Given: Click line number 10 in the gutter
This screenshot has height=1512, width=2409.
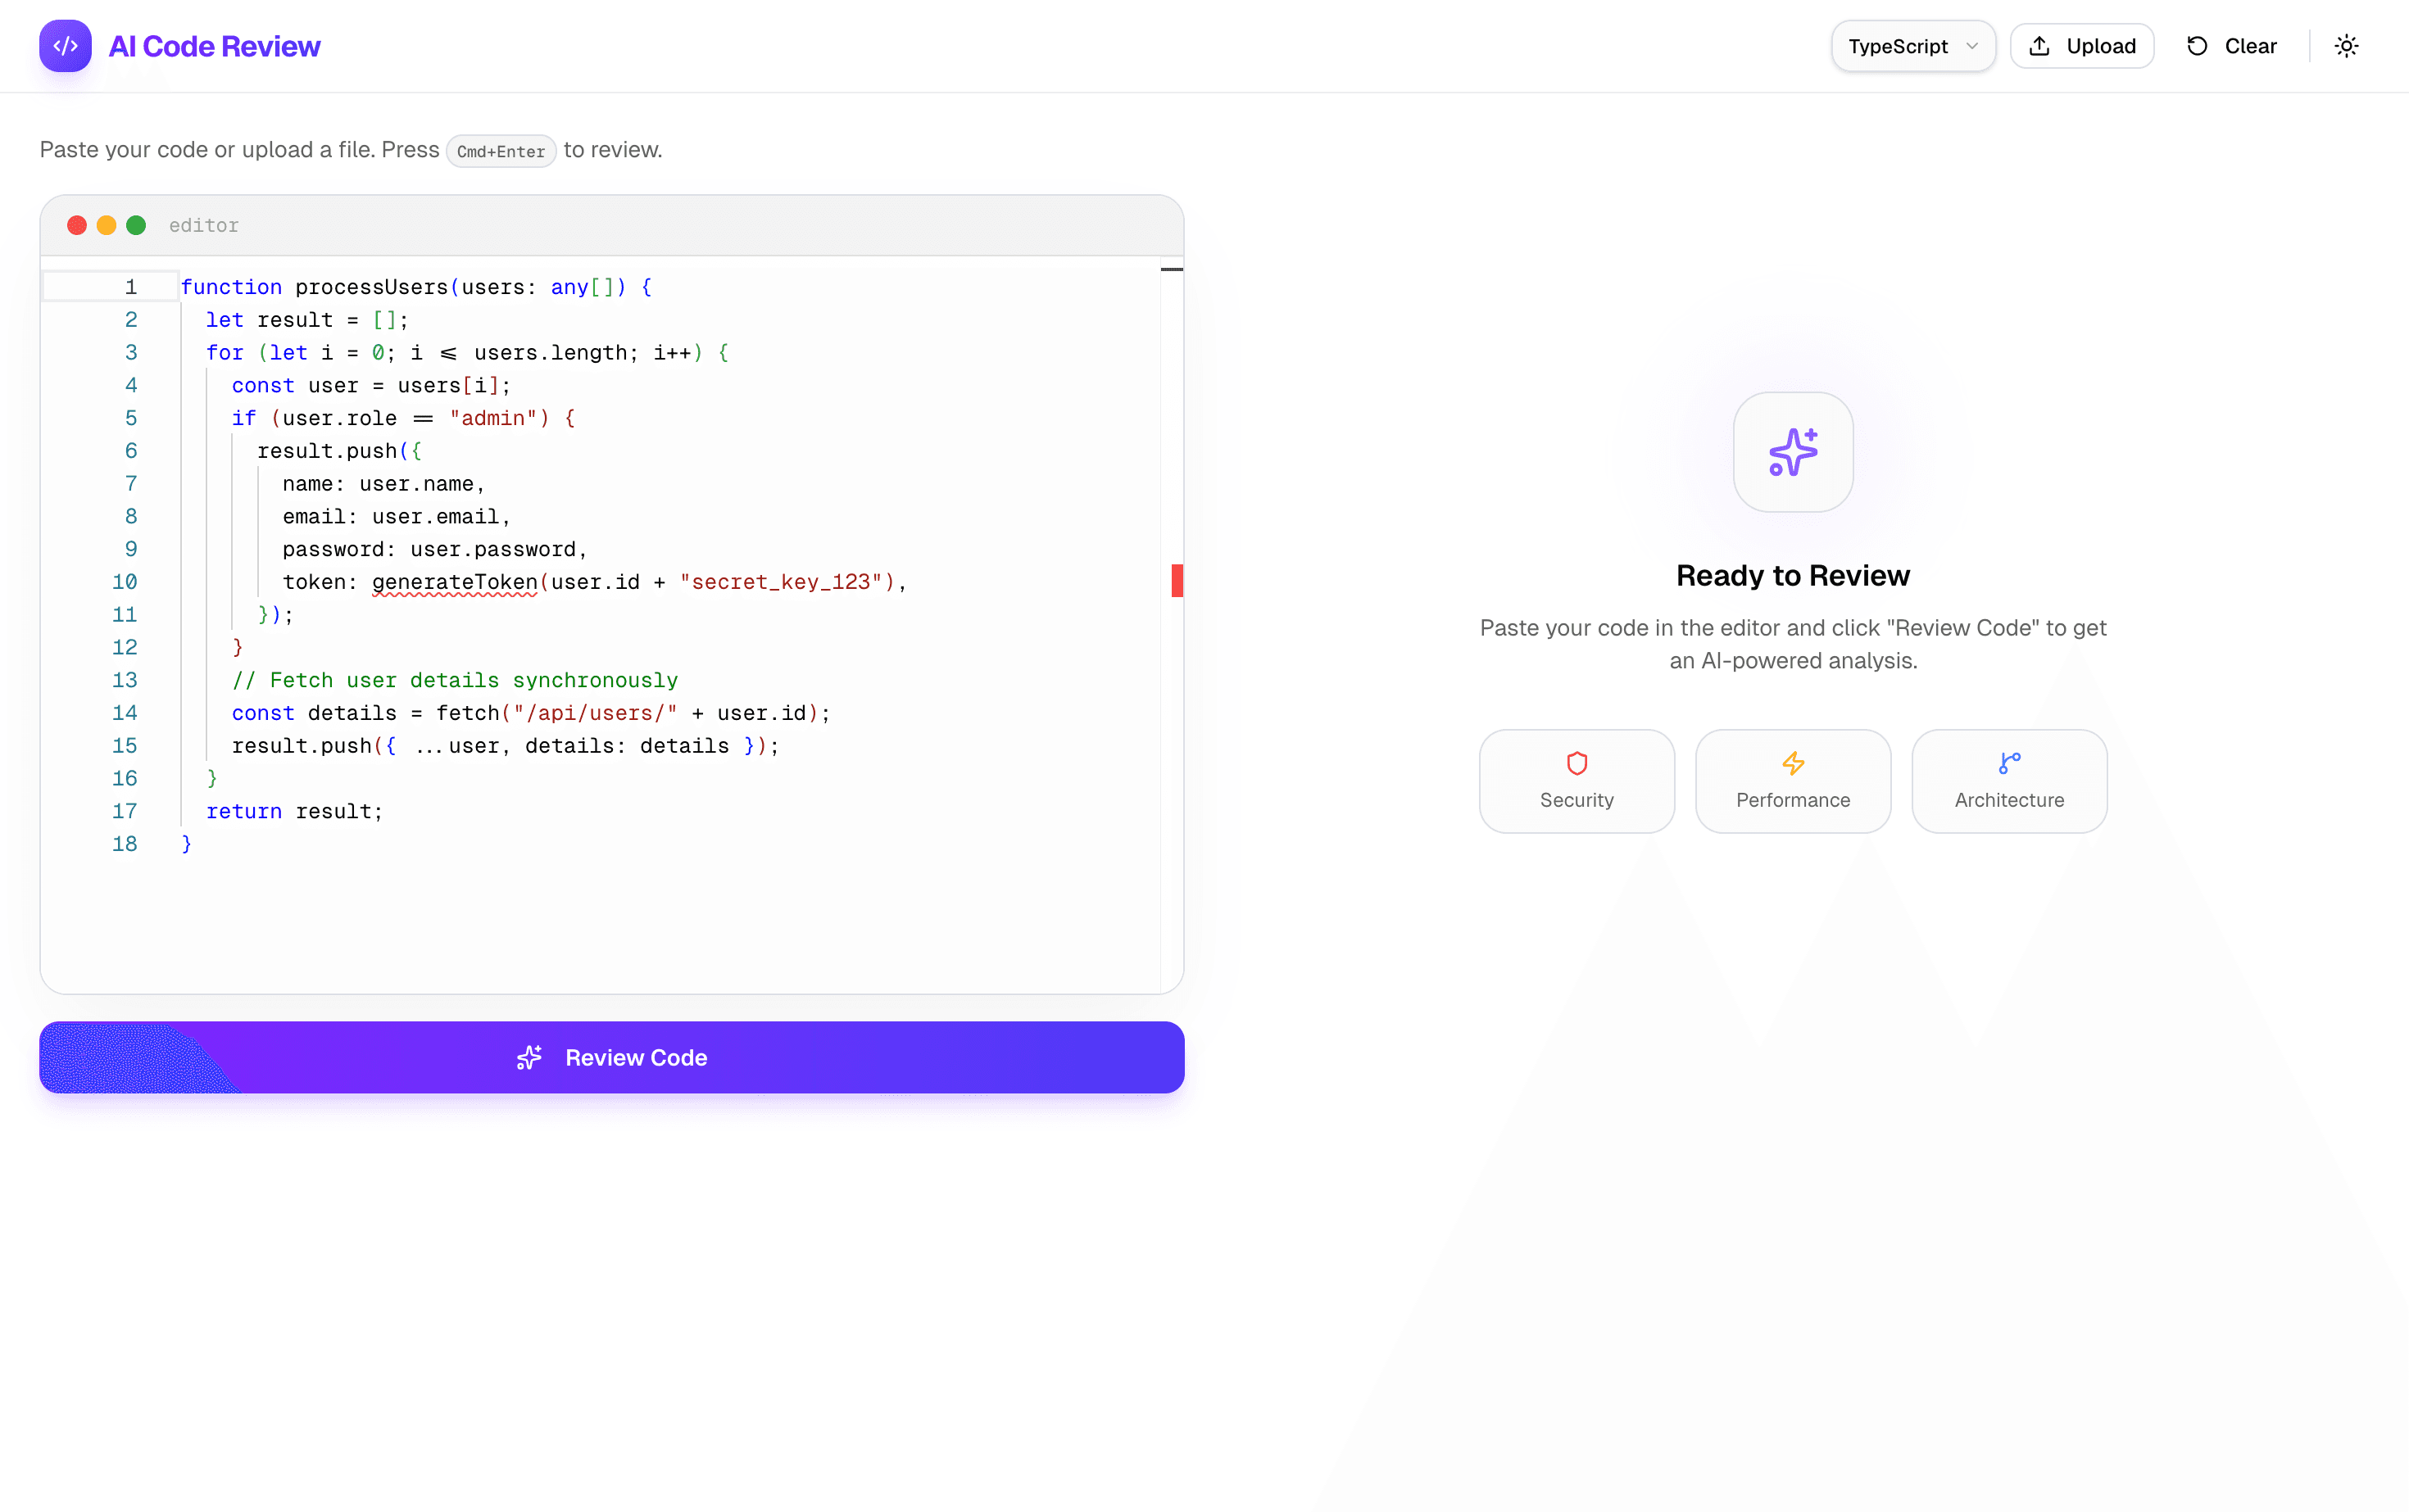Looking at the screenshot, I should pyautogui.click(x=124, y=582).
